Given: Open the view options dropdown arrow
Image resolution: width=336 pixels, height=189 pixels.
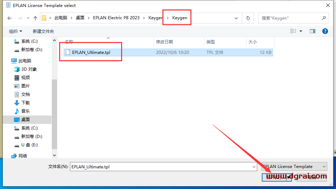Looking at the screenshot, I should pyautogui.click(x=301, y=31).
